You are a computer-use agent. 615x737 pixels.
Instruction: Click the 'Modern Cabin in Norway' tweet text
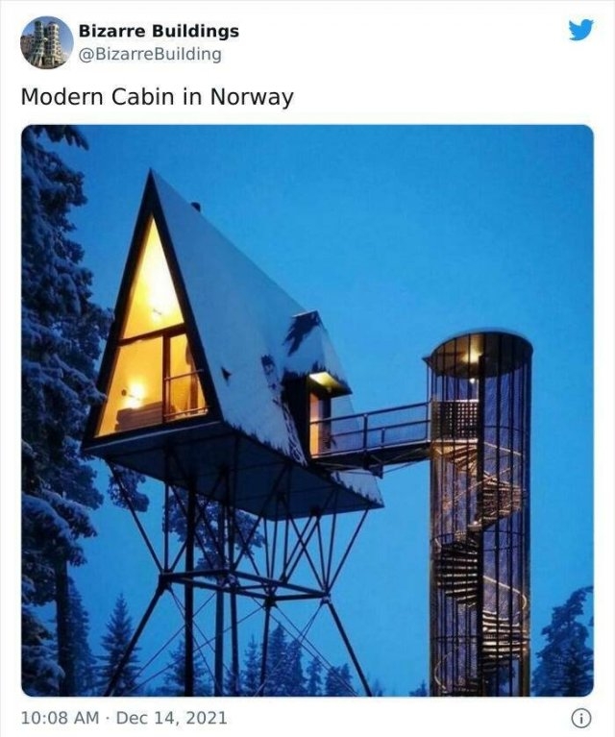tap(157, 97)
